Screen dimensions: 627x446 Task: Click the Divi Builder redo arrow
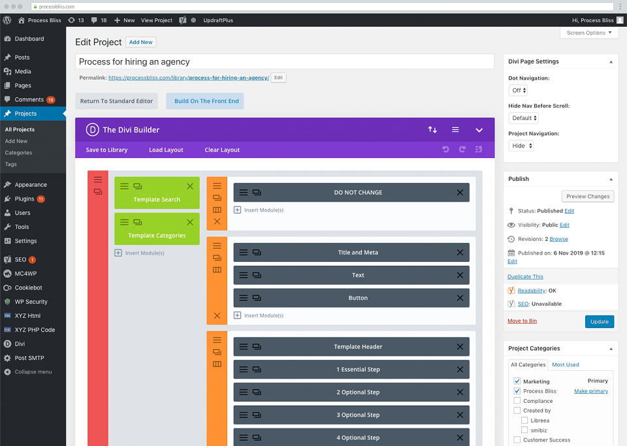point(462,150)
